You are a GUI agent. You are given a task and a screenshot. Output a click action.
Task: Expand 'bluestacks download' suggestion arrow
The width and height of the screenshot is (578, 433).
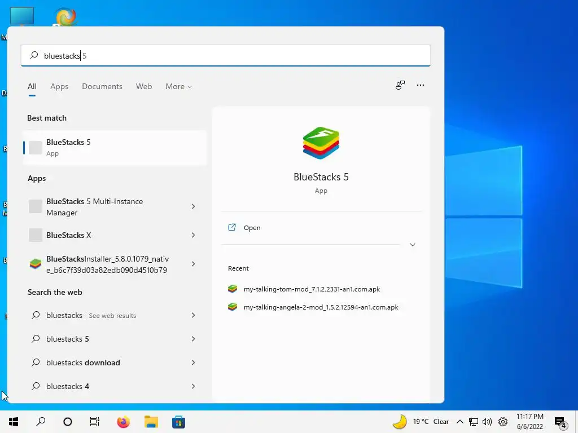pyautogui.click(x=193, y=363)
